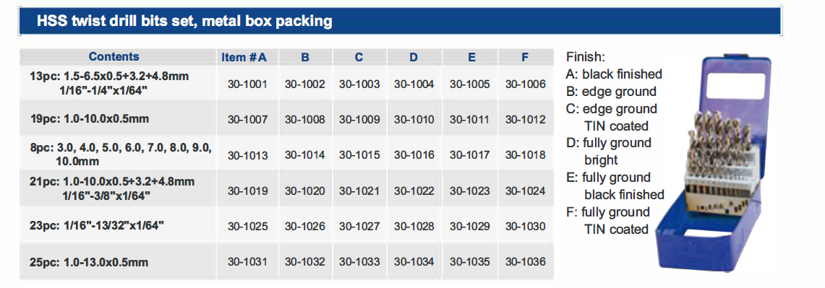The width and height of the screenshot is (825, 288).
Task: Click the 'A: black finished' legend text
Action: click(x=614, y=74)
